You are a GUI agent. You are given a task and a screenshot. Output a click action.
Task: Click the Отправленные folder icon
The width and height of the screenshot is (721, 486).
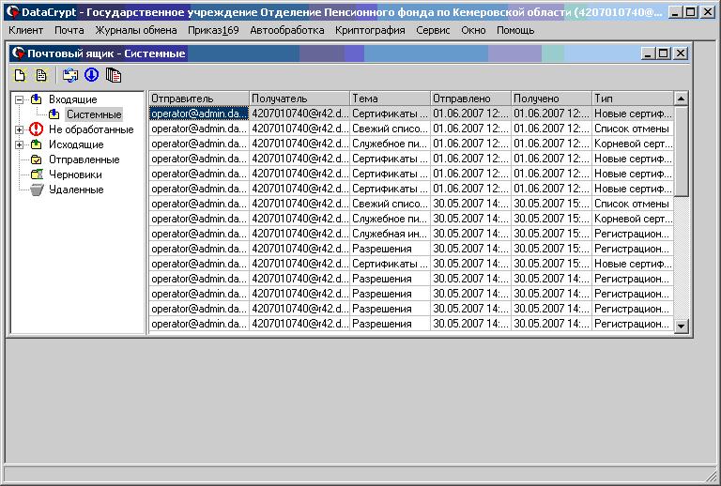(37, 159)
